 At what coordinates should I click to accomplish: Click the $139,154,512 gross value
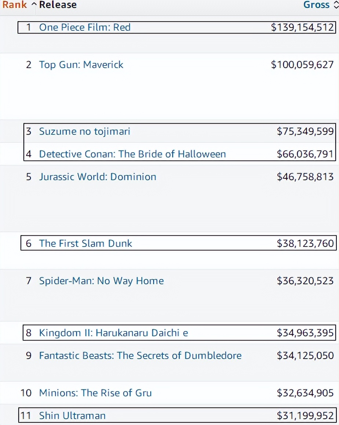pyautogui.click(x=302, y=27)
